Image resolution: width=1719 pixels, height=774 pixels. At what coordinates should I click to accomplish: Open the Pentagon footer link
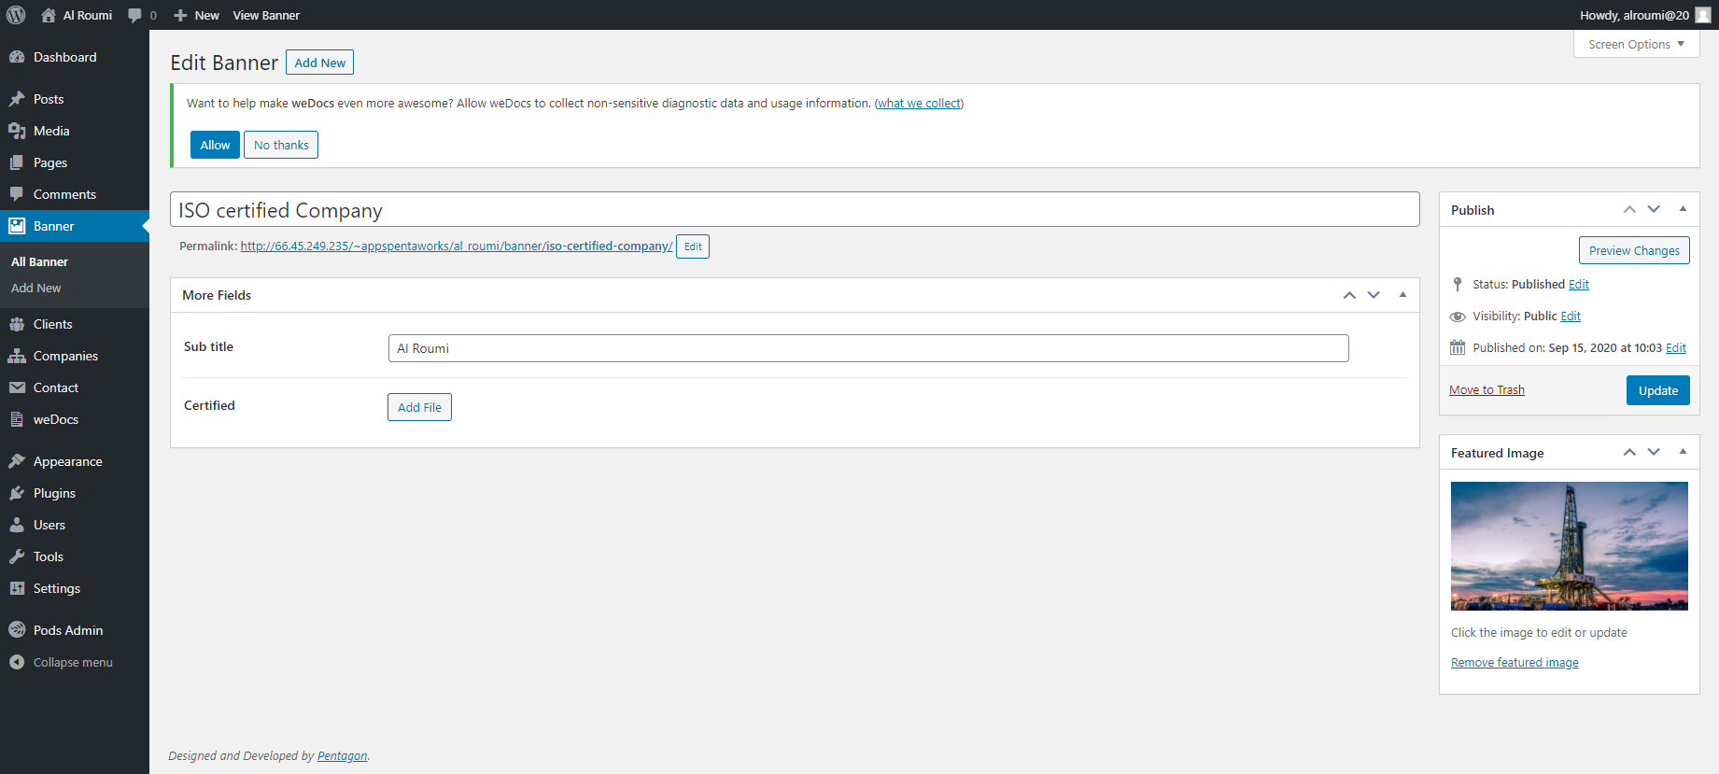coord(342,756)
